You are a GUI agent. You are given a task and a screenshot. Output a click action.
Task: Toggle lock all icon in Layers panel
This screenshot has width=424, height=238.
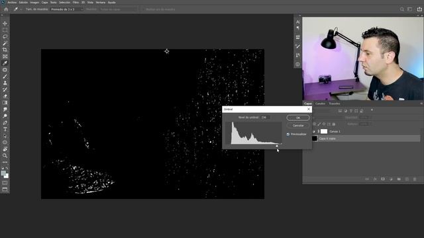tap(334, 124)
